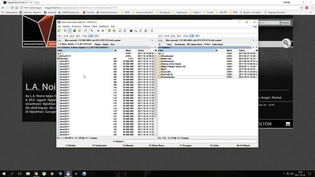Click the Total Commander command line field
The image size is (315, 177).
(190, 142)
